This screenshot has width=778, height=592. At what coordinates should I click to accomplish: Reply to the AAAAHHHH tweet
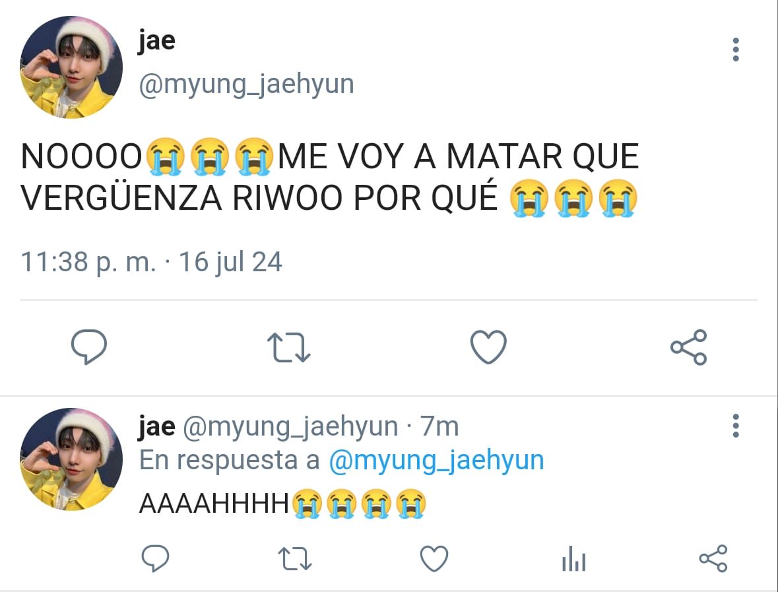pos(155,558)
